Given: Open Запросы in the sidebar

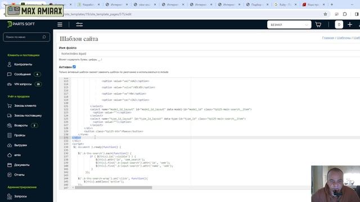Looking at the screenshot, I should [x=20, y=196].
